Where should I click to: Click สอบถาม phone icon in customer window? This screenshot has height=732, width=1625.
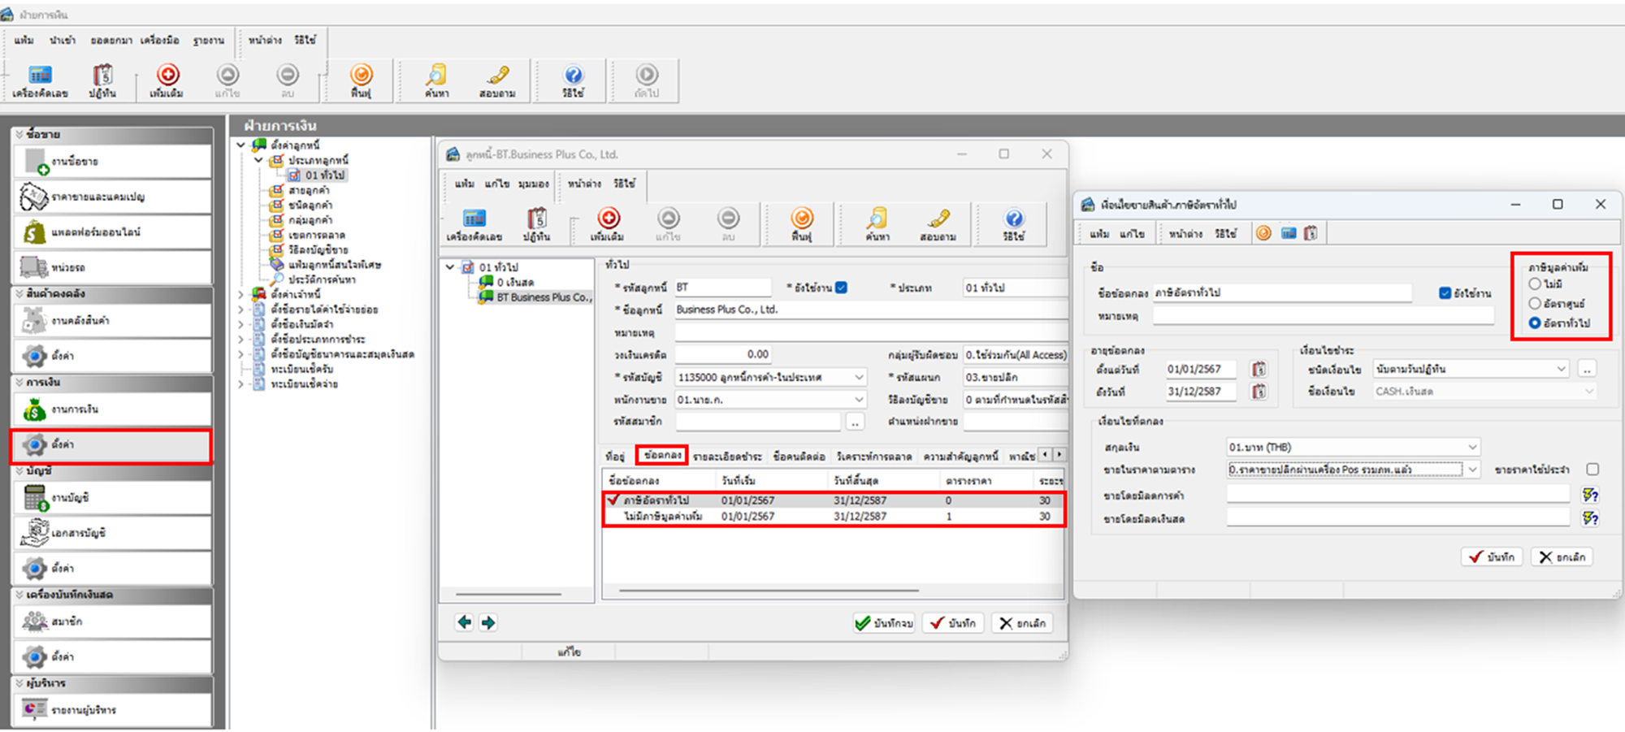click(x=938, y=223)
